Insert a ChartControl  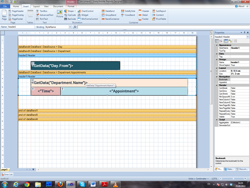(86, 11)
